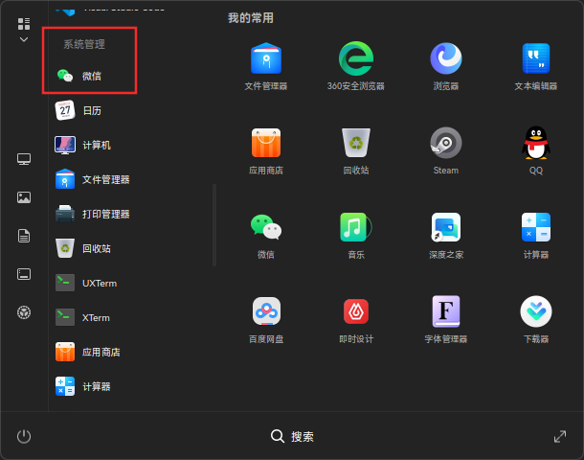This screenshot has width=584, height=460.
Task: Expand launcher to fullscreen mode
Action: click(560, 436)
